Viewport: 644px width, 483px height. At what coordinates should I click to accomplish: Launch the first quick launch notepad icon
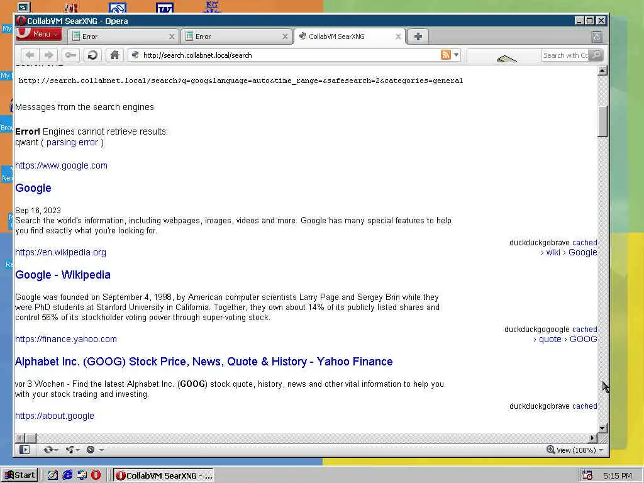(x=52, y=475)
